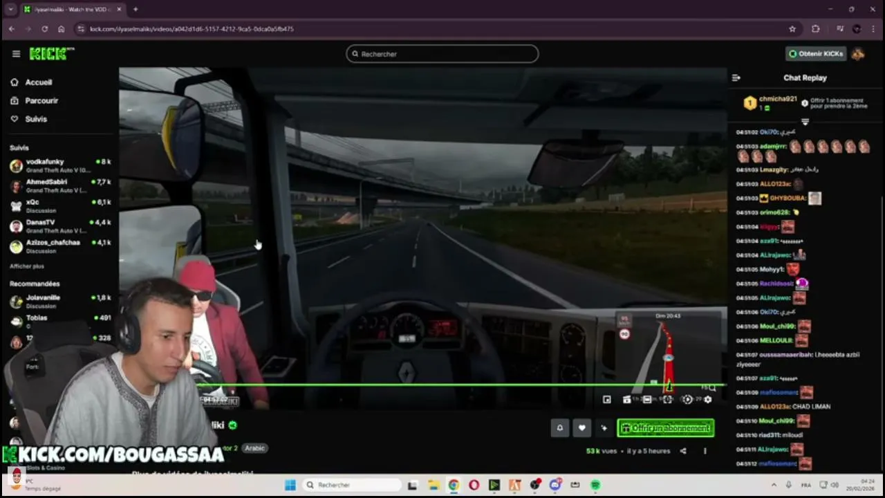This screenshot has width=885, height=498.
Task: Open user profile avatar menu
Action: pos(858,54)
